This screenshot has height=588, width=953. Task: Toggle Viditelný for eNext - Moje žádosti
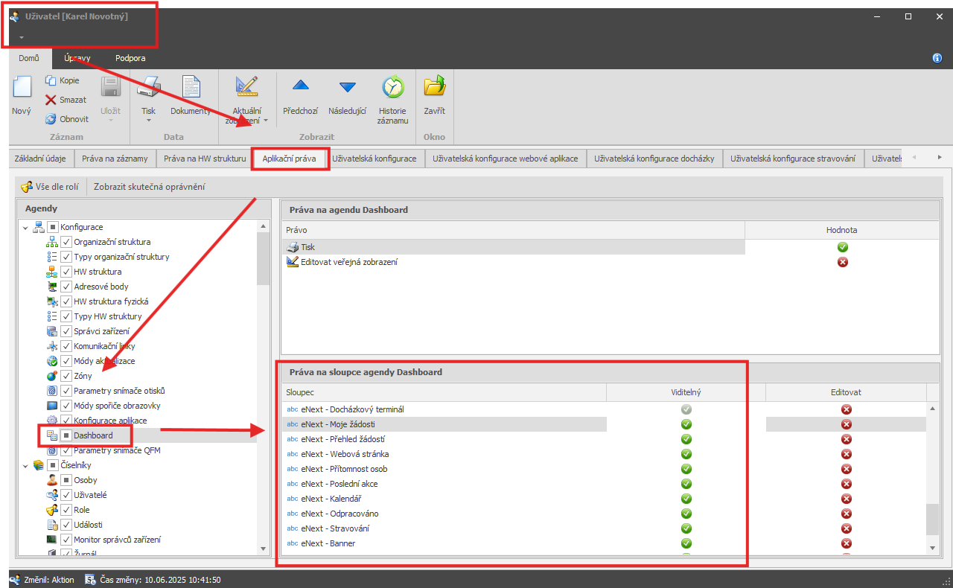686,424
